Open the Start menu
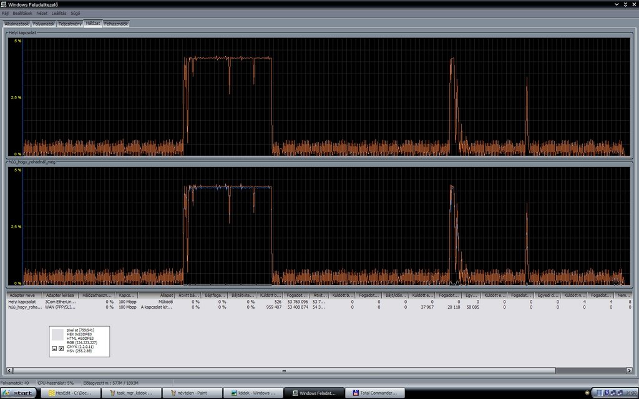This screenshot has width=639, height=399. (x=18, y=393)
